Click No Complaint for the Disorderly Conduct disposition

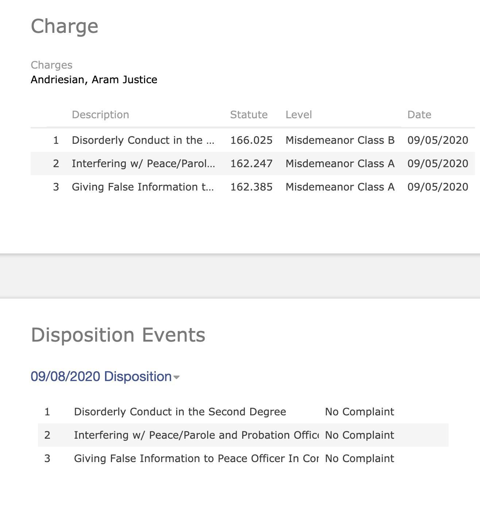click(359, 412)
